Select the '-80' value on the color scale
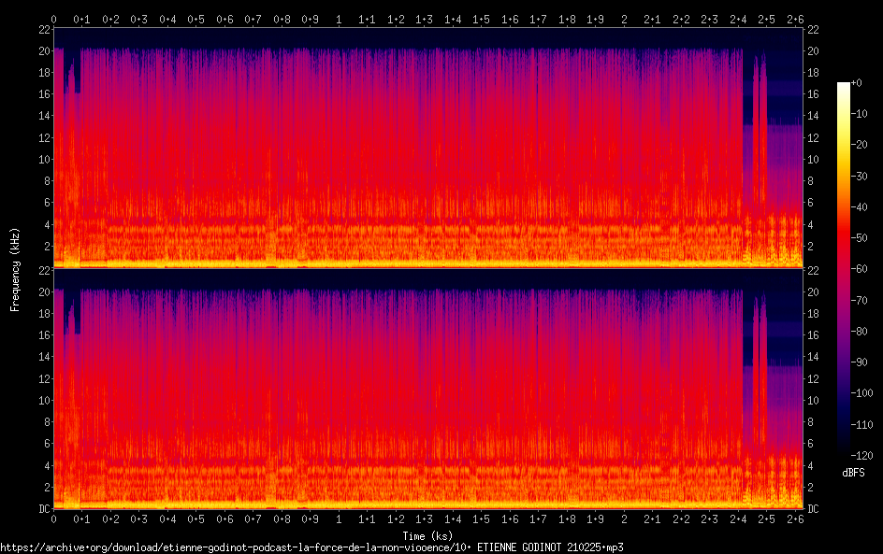 (860, 332)
